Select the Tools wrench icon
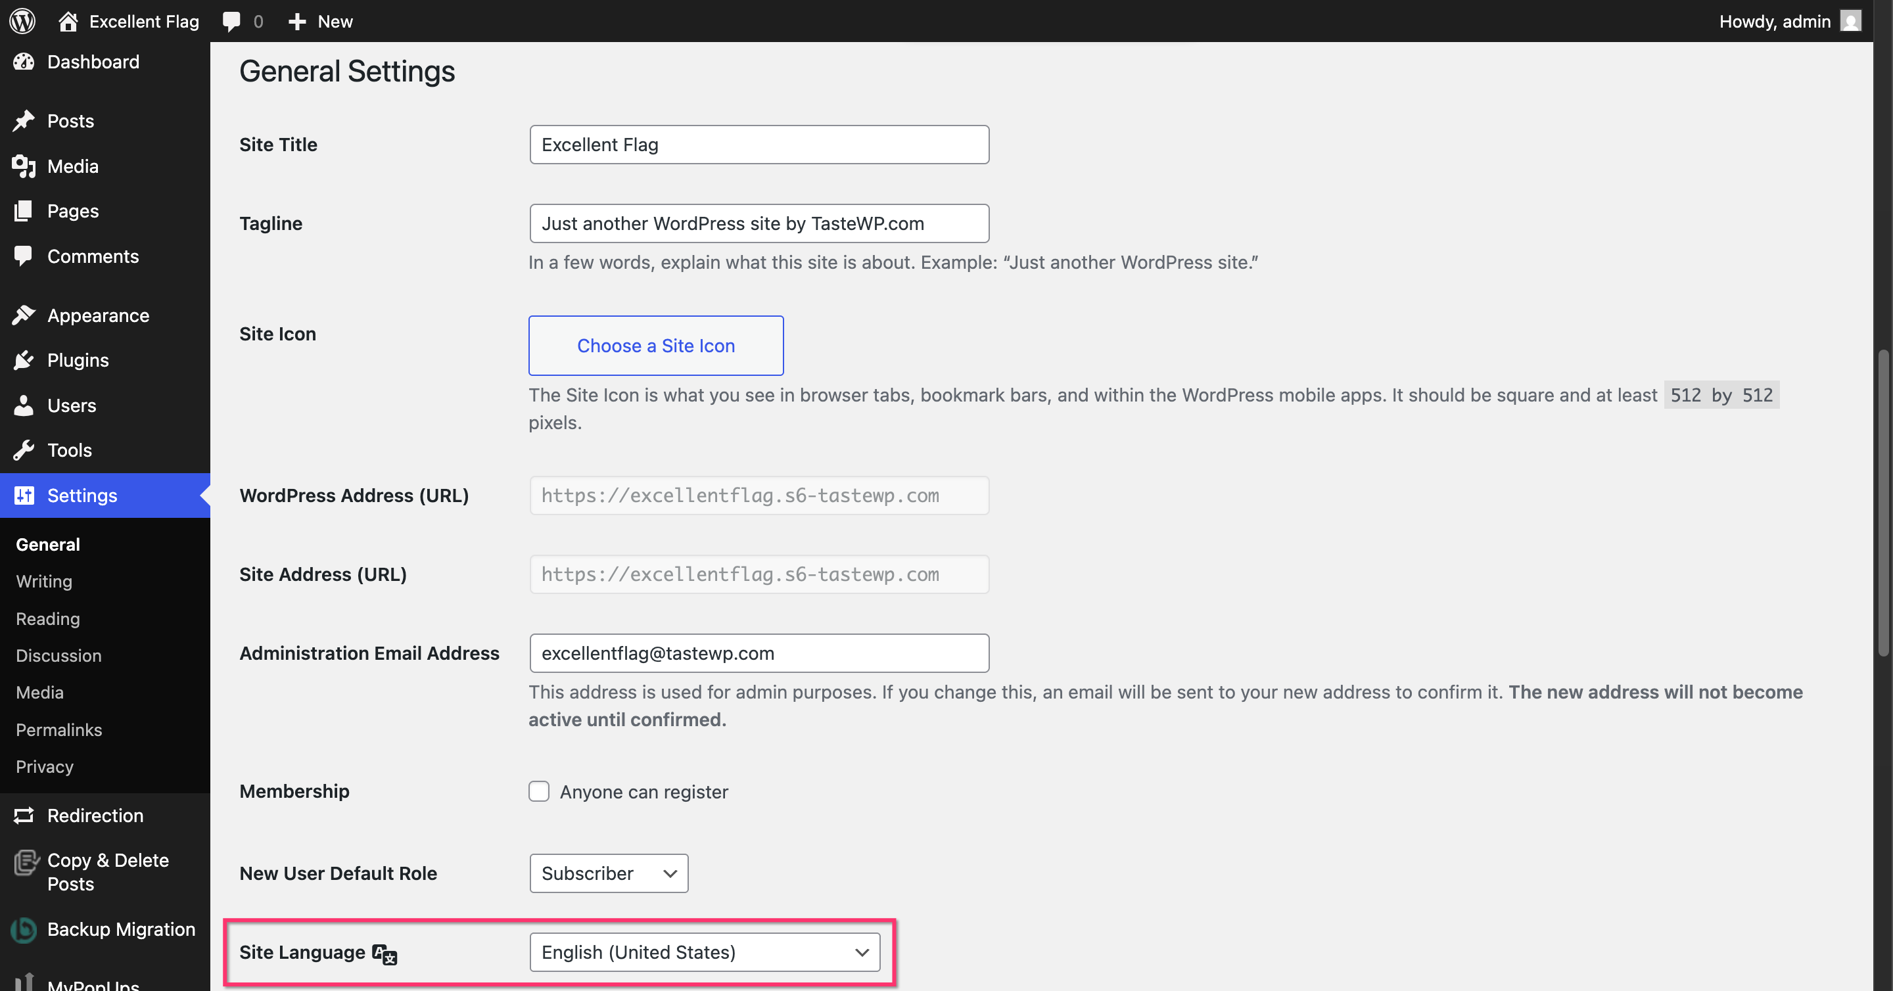Viewport: 1893px width, 991px height. click(x=24, y=449)
